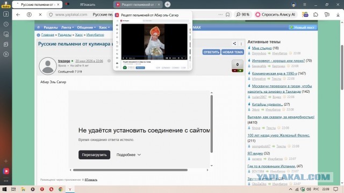344x193 pixels.
Task: Open the 100 лет назад умер Железный Феликс topic
Action: [x=278, y=135]
